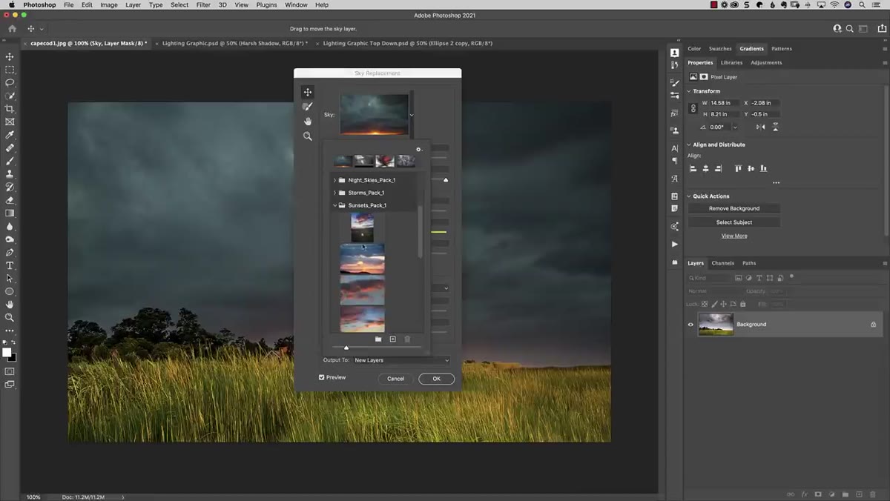Switch to the Adjustments tab
890x501 pixels.
point(766,62)
